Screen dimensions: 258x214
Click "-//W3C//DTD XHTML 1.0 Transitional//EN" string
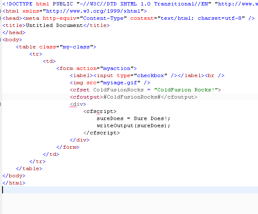pos(144,4)
